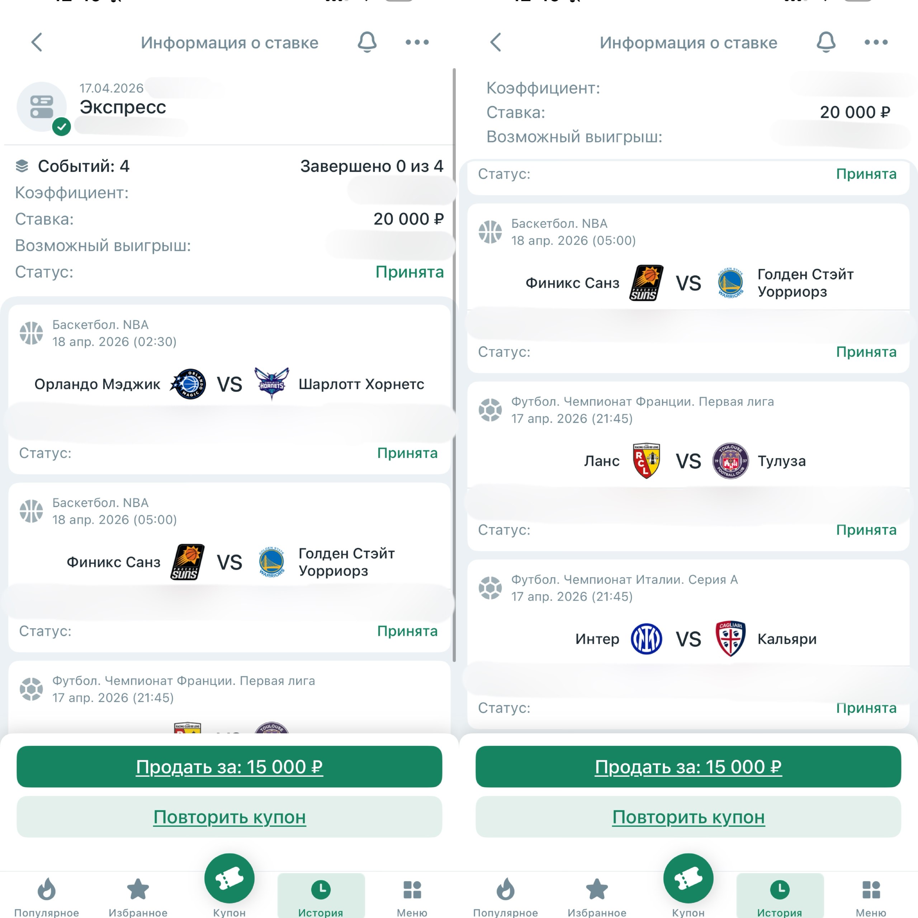Click Повторить купон in left screen
This screenshot has width=918, height=918.
229,817
